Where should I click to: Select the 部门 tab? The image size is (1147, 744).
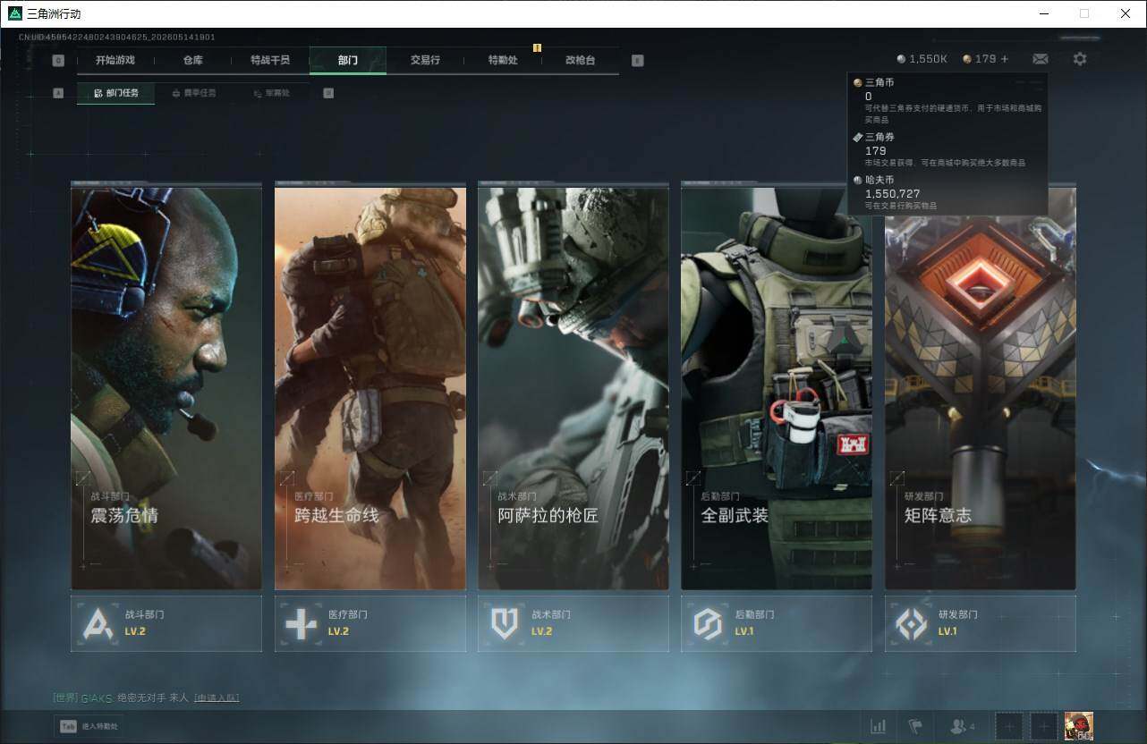(x=348, y=60)
